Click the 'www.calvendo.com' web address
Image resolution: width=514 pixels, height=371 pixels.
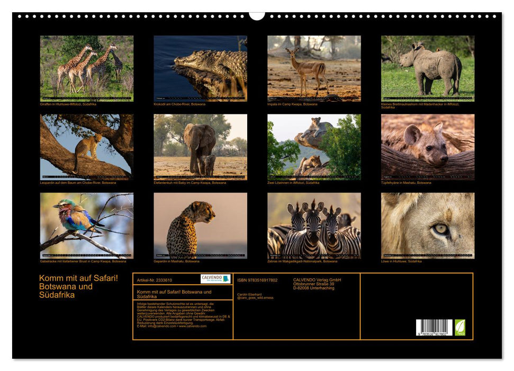pos(193,326)
